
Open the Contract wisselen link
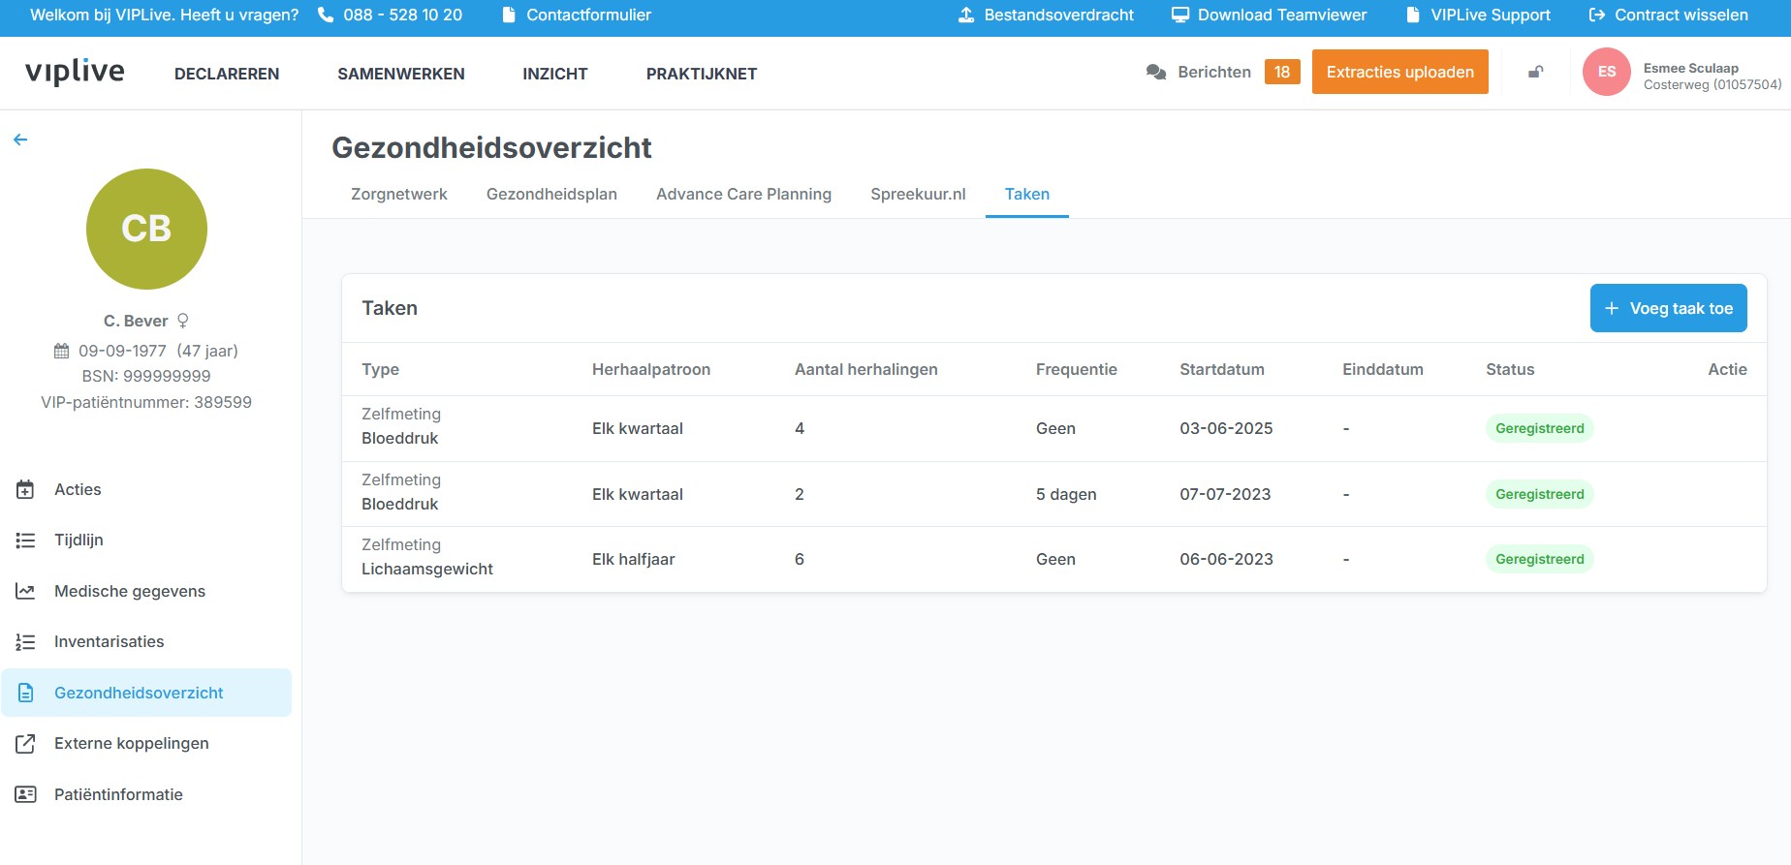click(1668, 15)
